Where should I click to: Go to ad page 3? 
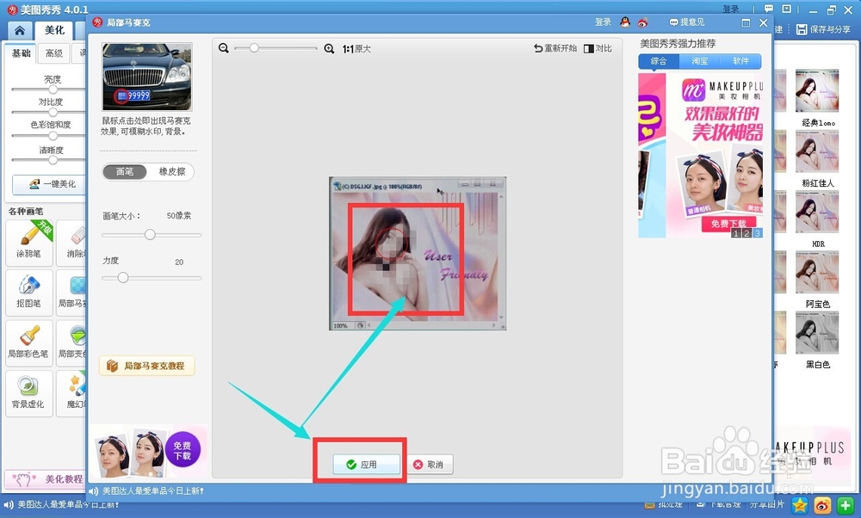(x=757, y=234)
